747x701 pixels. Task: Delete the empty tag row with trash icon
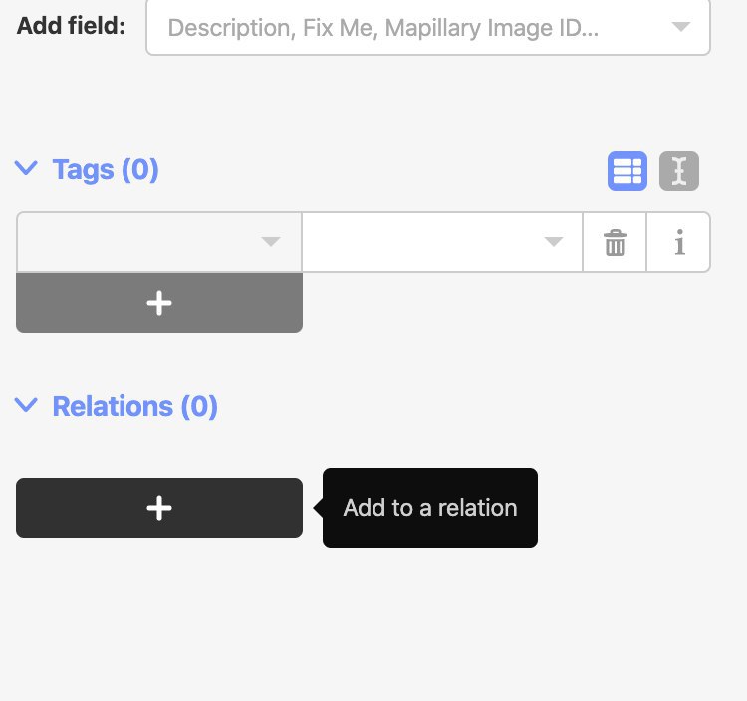pos(616,242)
